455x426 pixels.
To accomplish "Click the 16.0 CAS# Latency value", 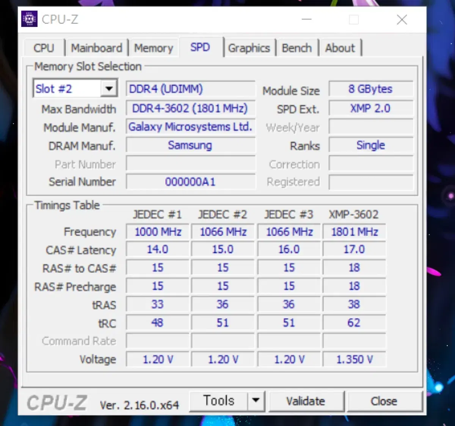I will pyautogui.click(x=289, y=250).
